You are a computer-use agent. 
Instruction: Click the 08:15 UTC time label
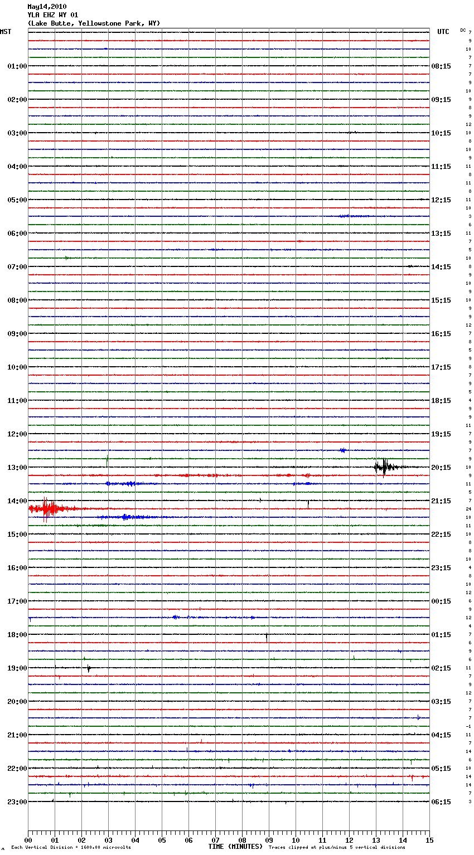(441, 66)
